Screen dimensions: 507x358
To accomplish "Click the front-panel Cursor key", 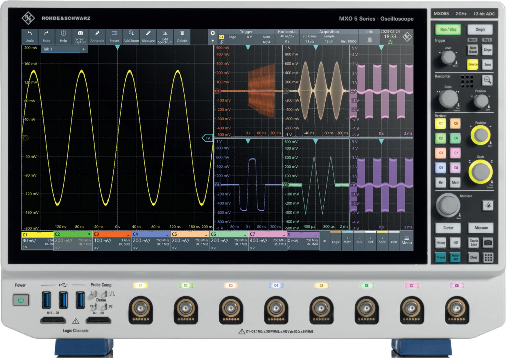I will point(448,228).
